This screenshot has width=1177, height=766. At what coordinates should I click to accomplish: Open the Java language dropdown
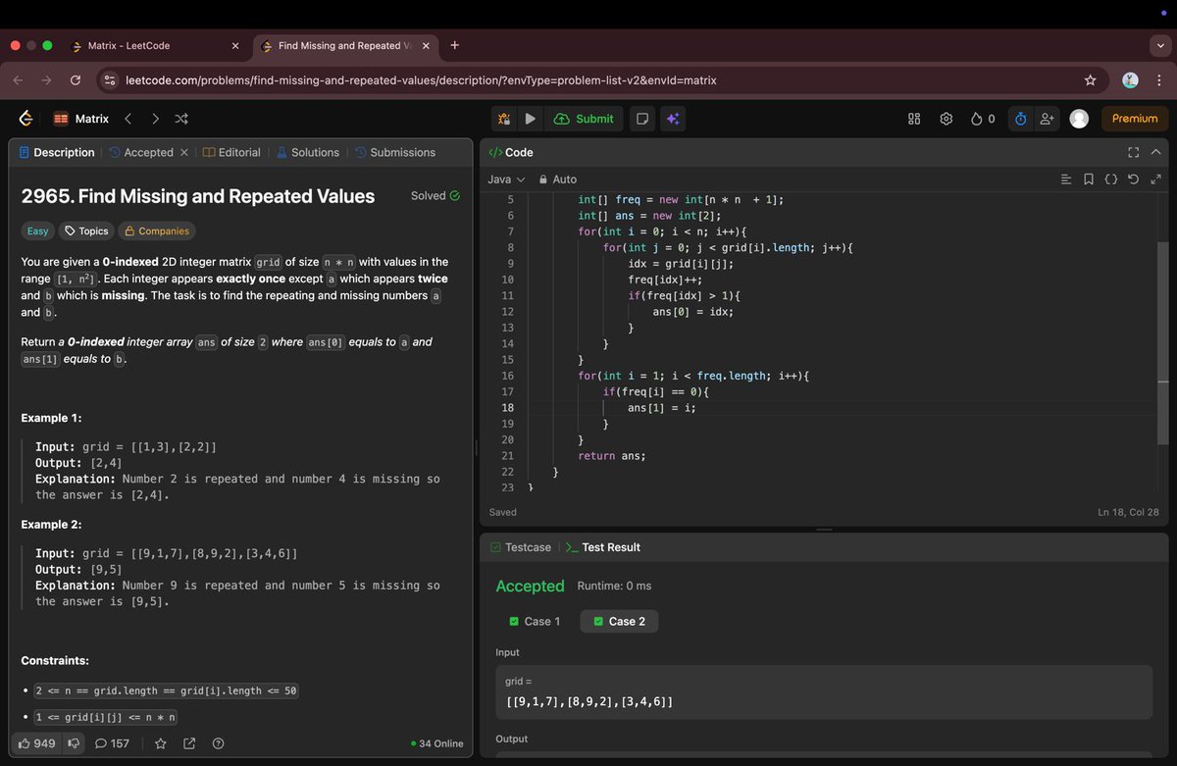(506, 179)
